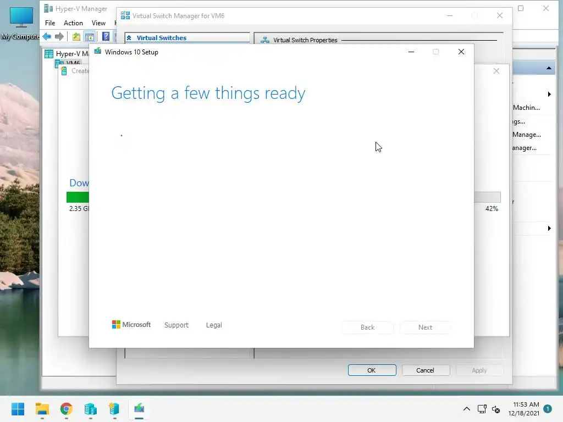The height and width of the screenshot is (422, 563).
Task: Expand the upper submenu arrow in Actions pane
Action: (549, 95)
